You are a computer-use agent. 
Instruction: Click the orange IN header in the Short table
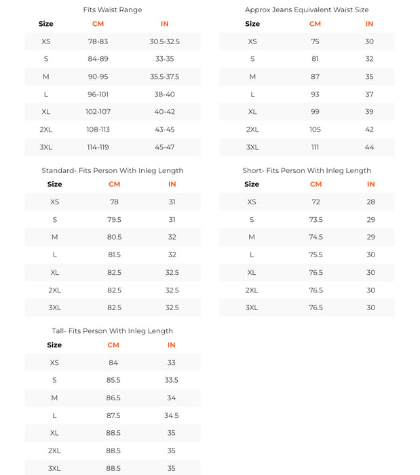tap(370, 184)
